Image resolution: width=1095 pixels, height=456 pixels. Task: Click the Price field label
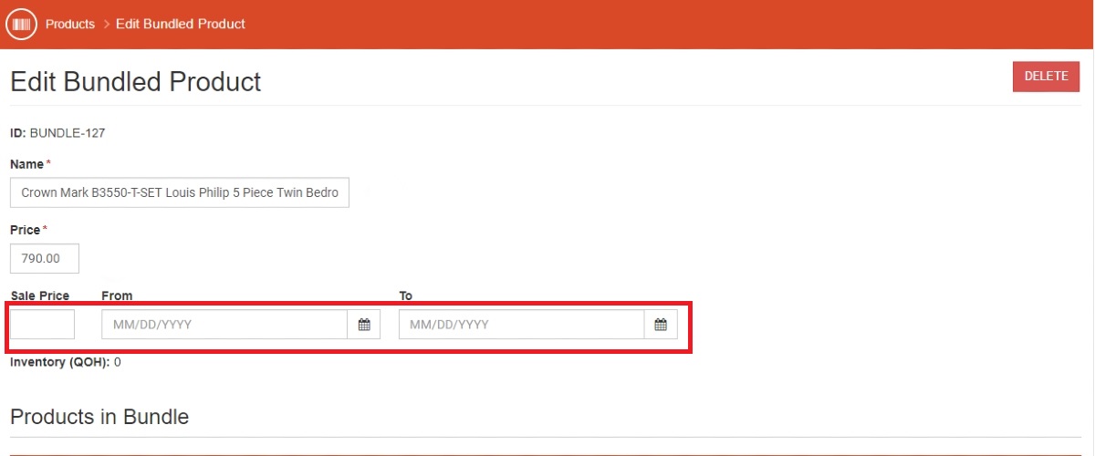tap(26, 230)
